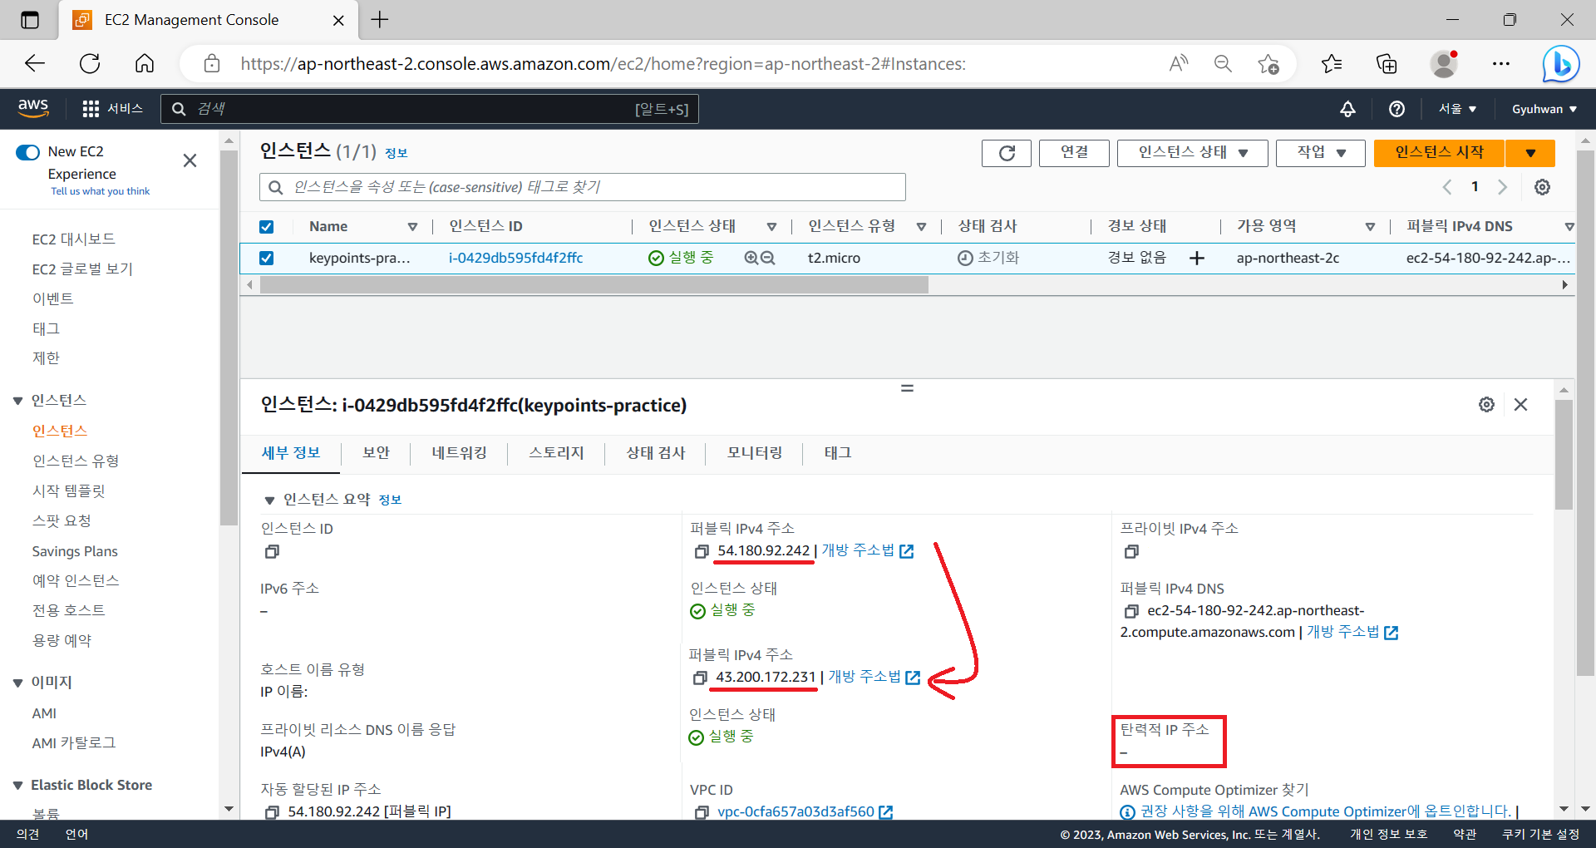The height and width of the screenshot is (848, 1596).
Task: Switch to the 네트워킹 tab
Action: point(459,453)
